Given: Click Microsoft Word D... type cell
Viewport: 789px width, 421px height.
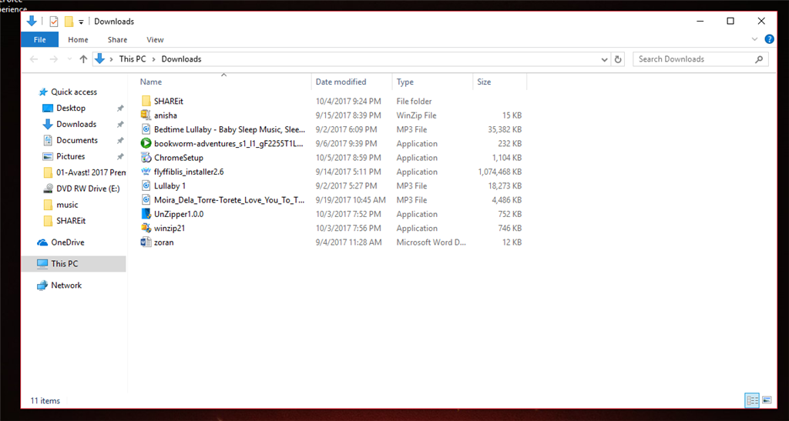Looking at the screenshot, I should (x=431, y=242).
